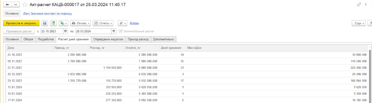Screen dimensions: 372x103
Task: Toggle the Окончательный расчет checkbox
Action: (120, 31)
